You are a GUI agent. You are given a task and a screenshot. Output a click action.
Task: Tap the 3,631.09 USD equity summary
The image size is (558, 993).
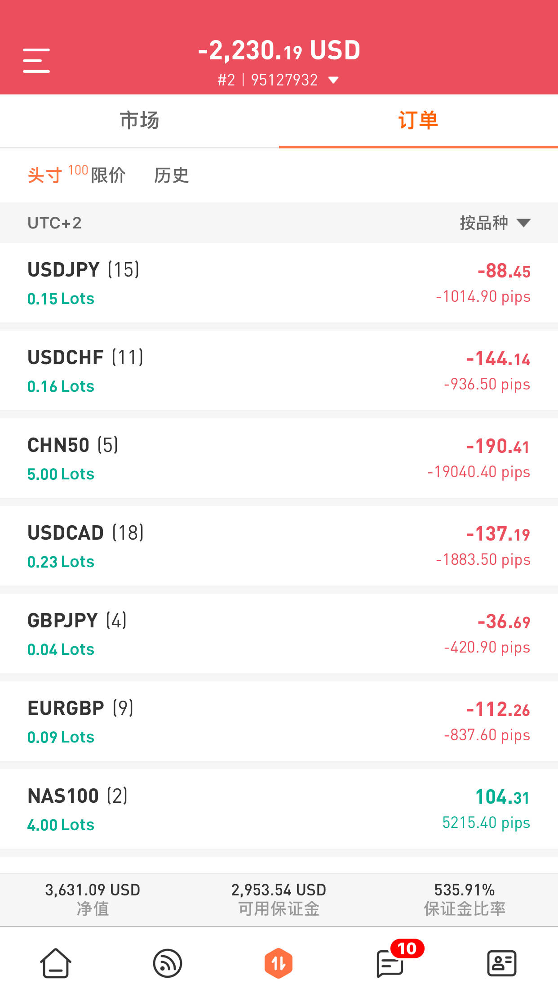point(93,899)
